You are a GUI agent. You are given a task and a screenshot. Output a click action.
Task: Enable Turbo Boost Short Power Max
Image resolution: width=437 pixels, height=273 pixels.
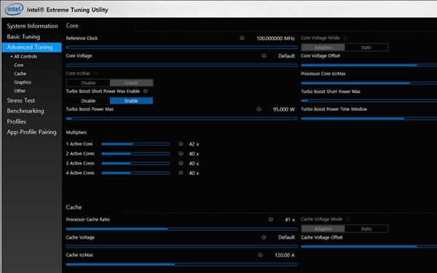[x=131, y=100]
